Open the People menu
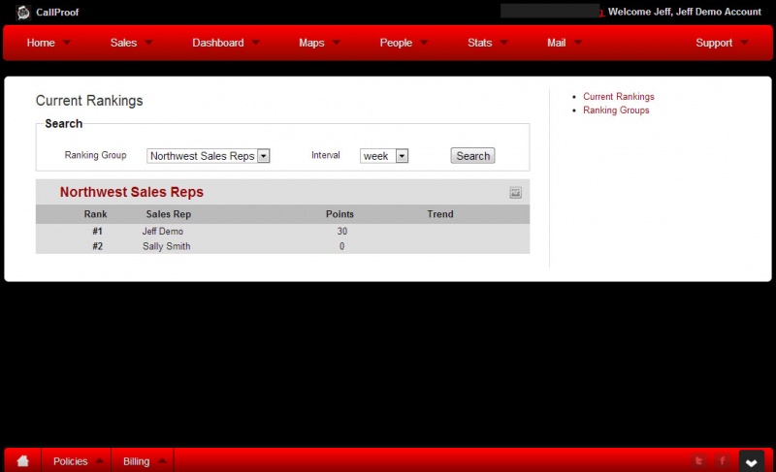 (403, 43)
